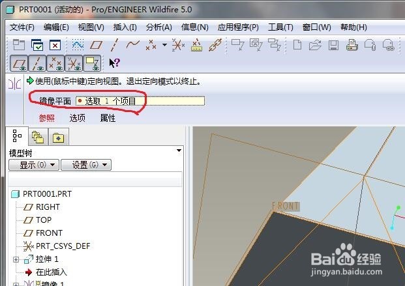Open the 编辑(E) menu
Image resolution: width=405 pixels, height=286 pixels.
[x=56, y=27]
